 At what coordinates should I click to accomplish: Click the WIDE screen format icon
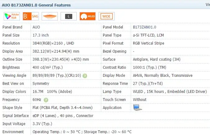107,16
